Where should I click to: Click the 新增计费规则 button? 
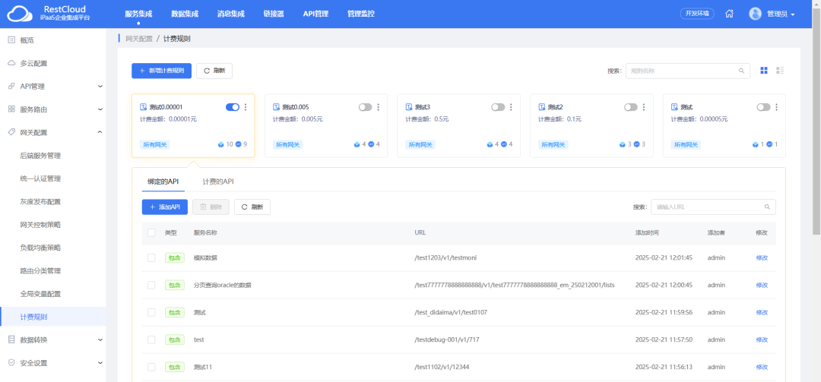161,71
